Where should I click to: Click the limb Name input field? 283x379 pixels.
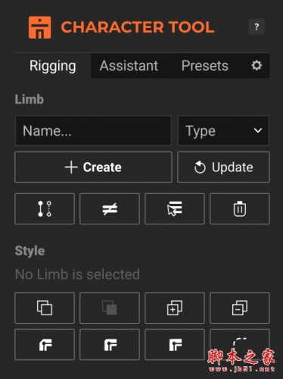[93, 130]
